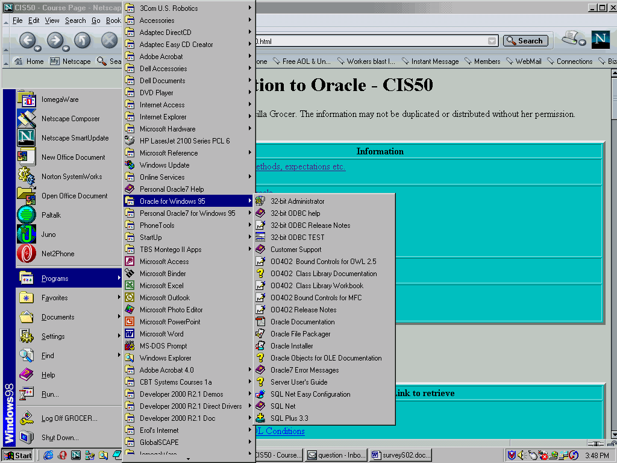Open Oracle File Packager

tap(324, 334)
